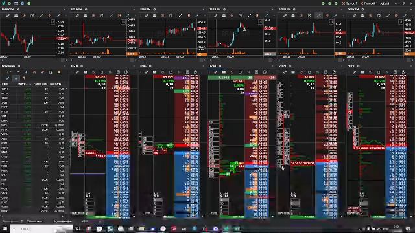Click the green 3,1565 position box in IRAO order book
Screen dimensions: 415x233
(x=219, y=78)
